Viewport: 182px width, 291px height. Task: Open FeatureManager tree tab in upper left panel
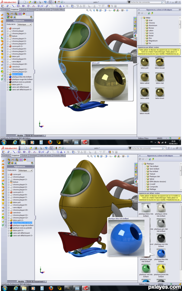(8, 14)
